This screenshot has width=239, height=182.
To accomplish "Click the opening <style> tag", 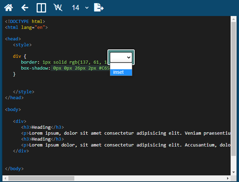I will 22,45.
